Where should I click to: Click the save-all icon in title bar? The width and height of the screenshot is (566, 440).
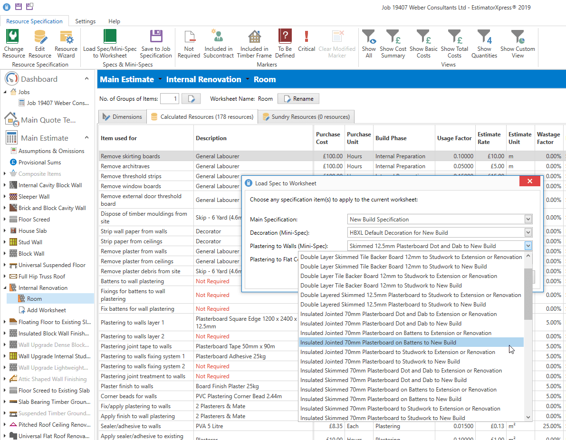coord(29,6)
